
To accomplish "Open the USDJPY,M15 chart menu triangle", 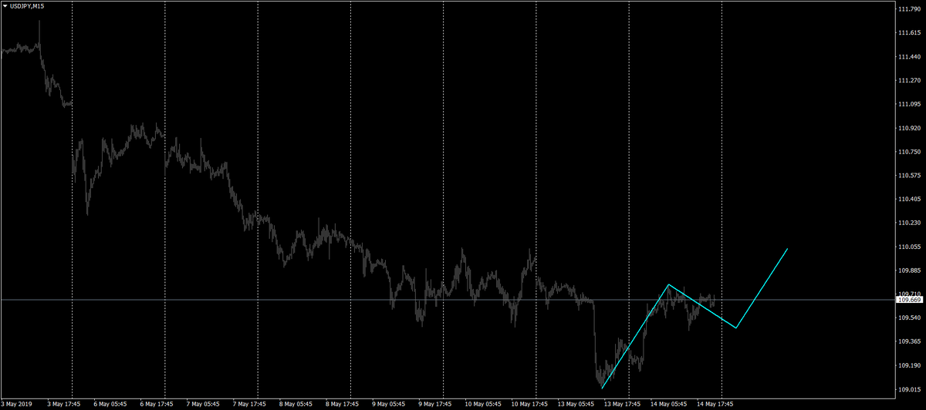I will (5, 6).
